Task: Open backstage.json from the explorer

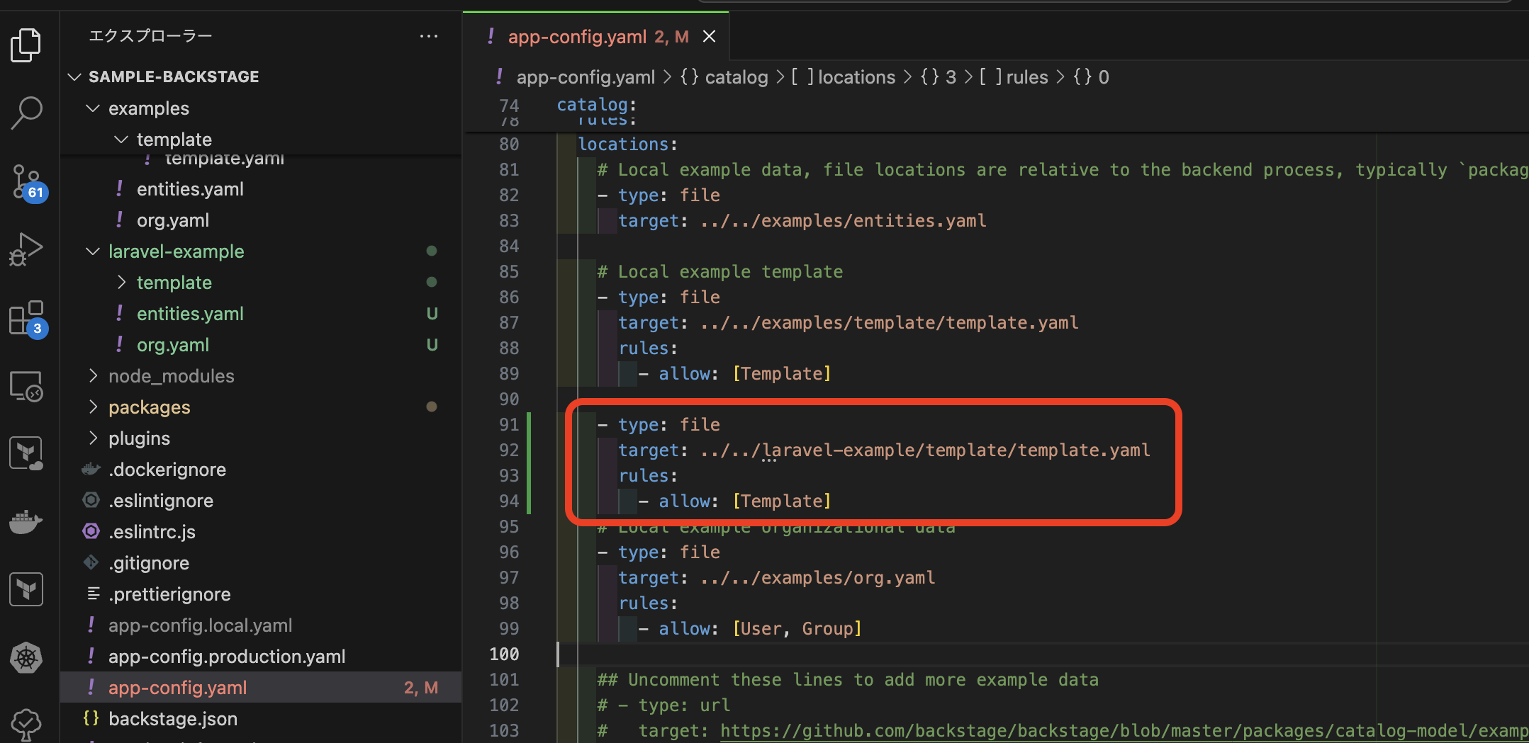Action: [172, 719]
